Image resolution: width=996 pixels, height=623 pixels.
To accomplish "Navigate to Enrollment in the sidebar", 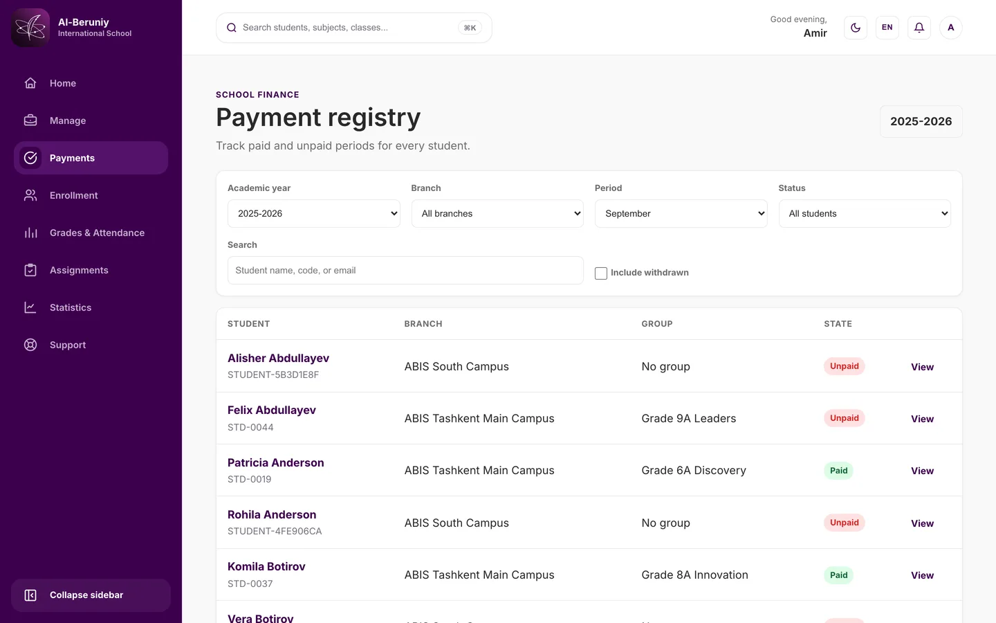I will 91,195.
